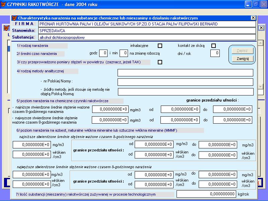
Task: Click the main window fox application icon
Action: pos(3,4)
